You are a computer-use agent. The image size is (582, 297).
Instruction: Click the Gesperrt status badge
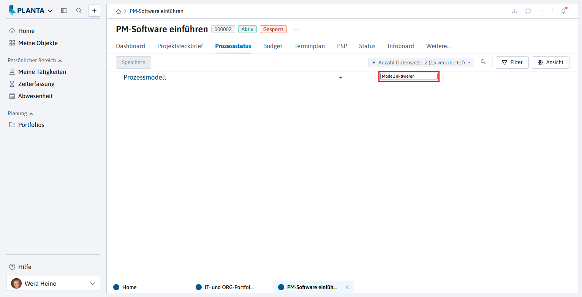point(273,29)
